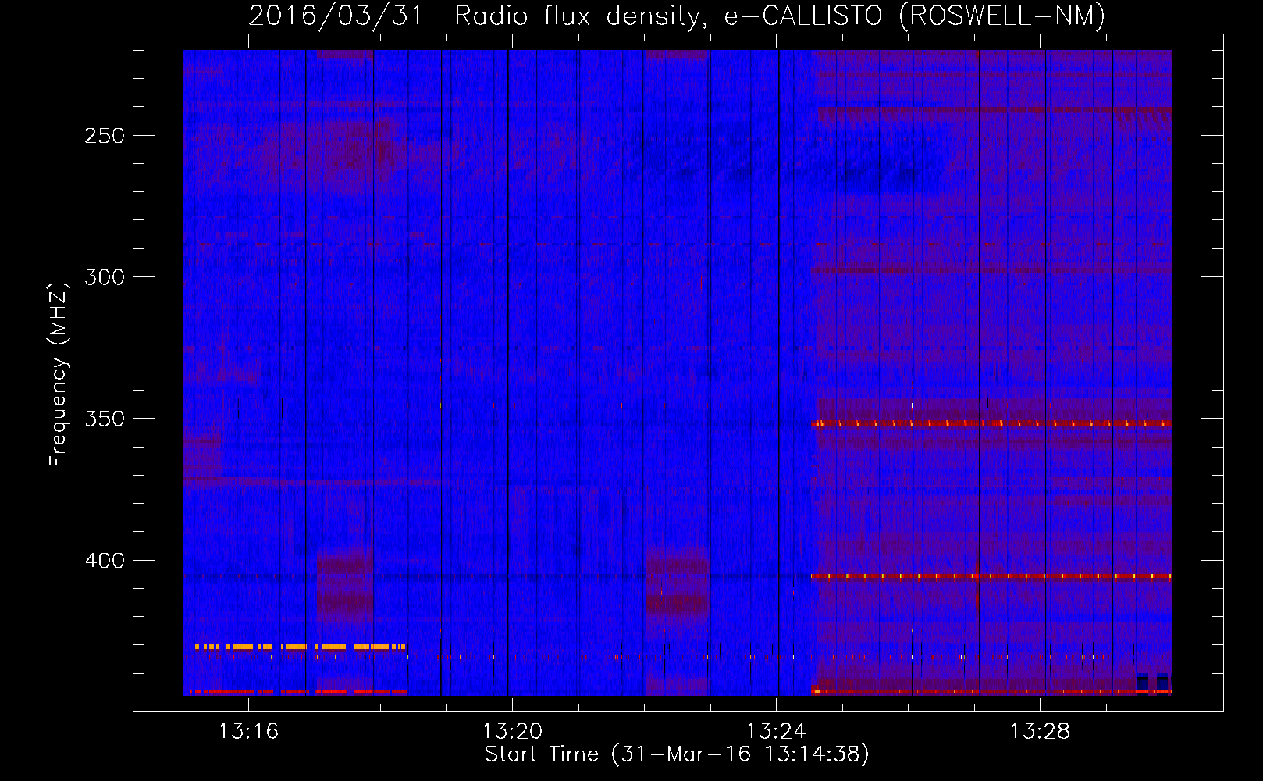This screenshot has height=781, width=1263.
Task: Click the 400 frequency tick label
Action: coord(105,561)
